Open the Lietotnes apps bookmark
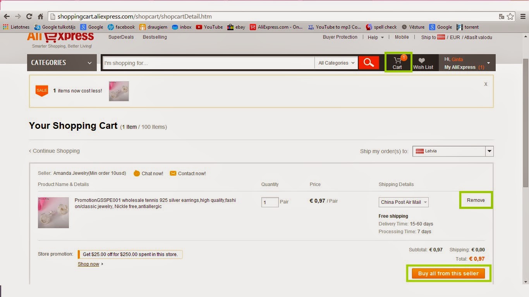 pos(16,27)
